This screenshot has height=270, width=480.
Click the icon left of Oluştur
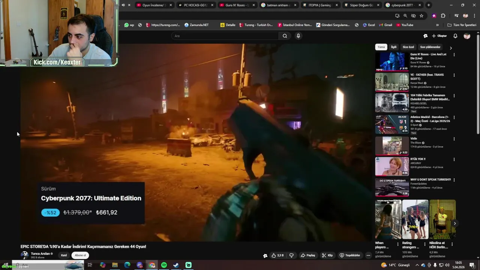[425, 36]
